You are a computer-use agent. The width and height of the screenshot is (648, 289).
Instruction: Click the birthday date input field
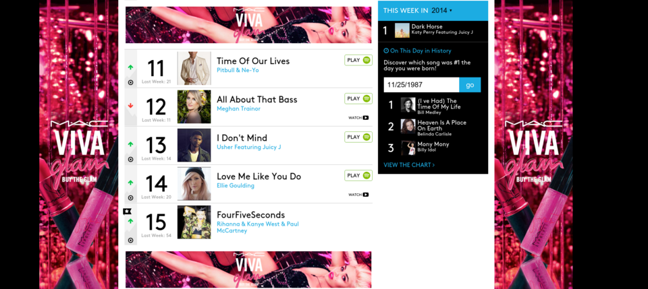421,85
